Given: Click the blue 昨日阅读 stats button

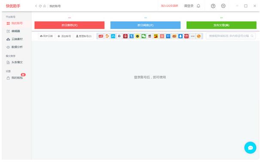Looking at the screenshot, I should click(x=145, y=25).
